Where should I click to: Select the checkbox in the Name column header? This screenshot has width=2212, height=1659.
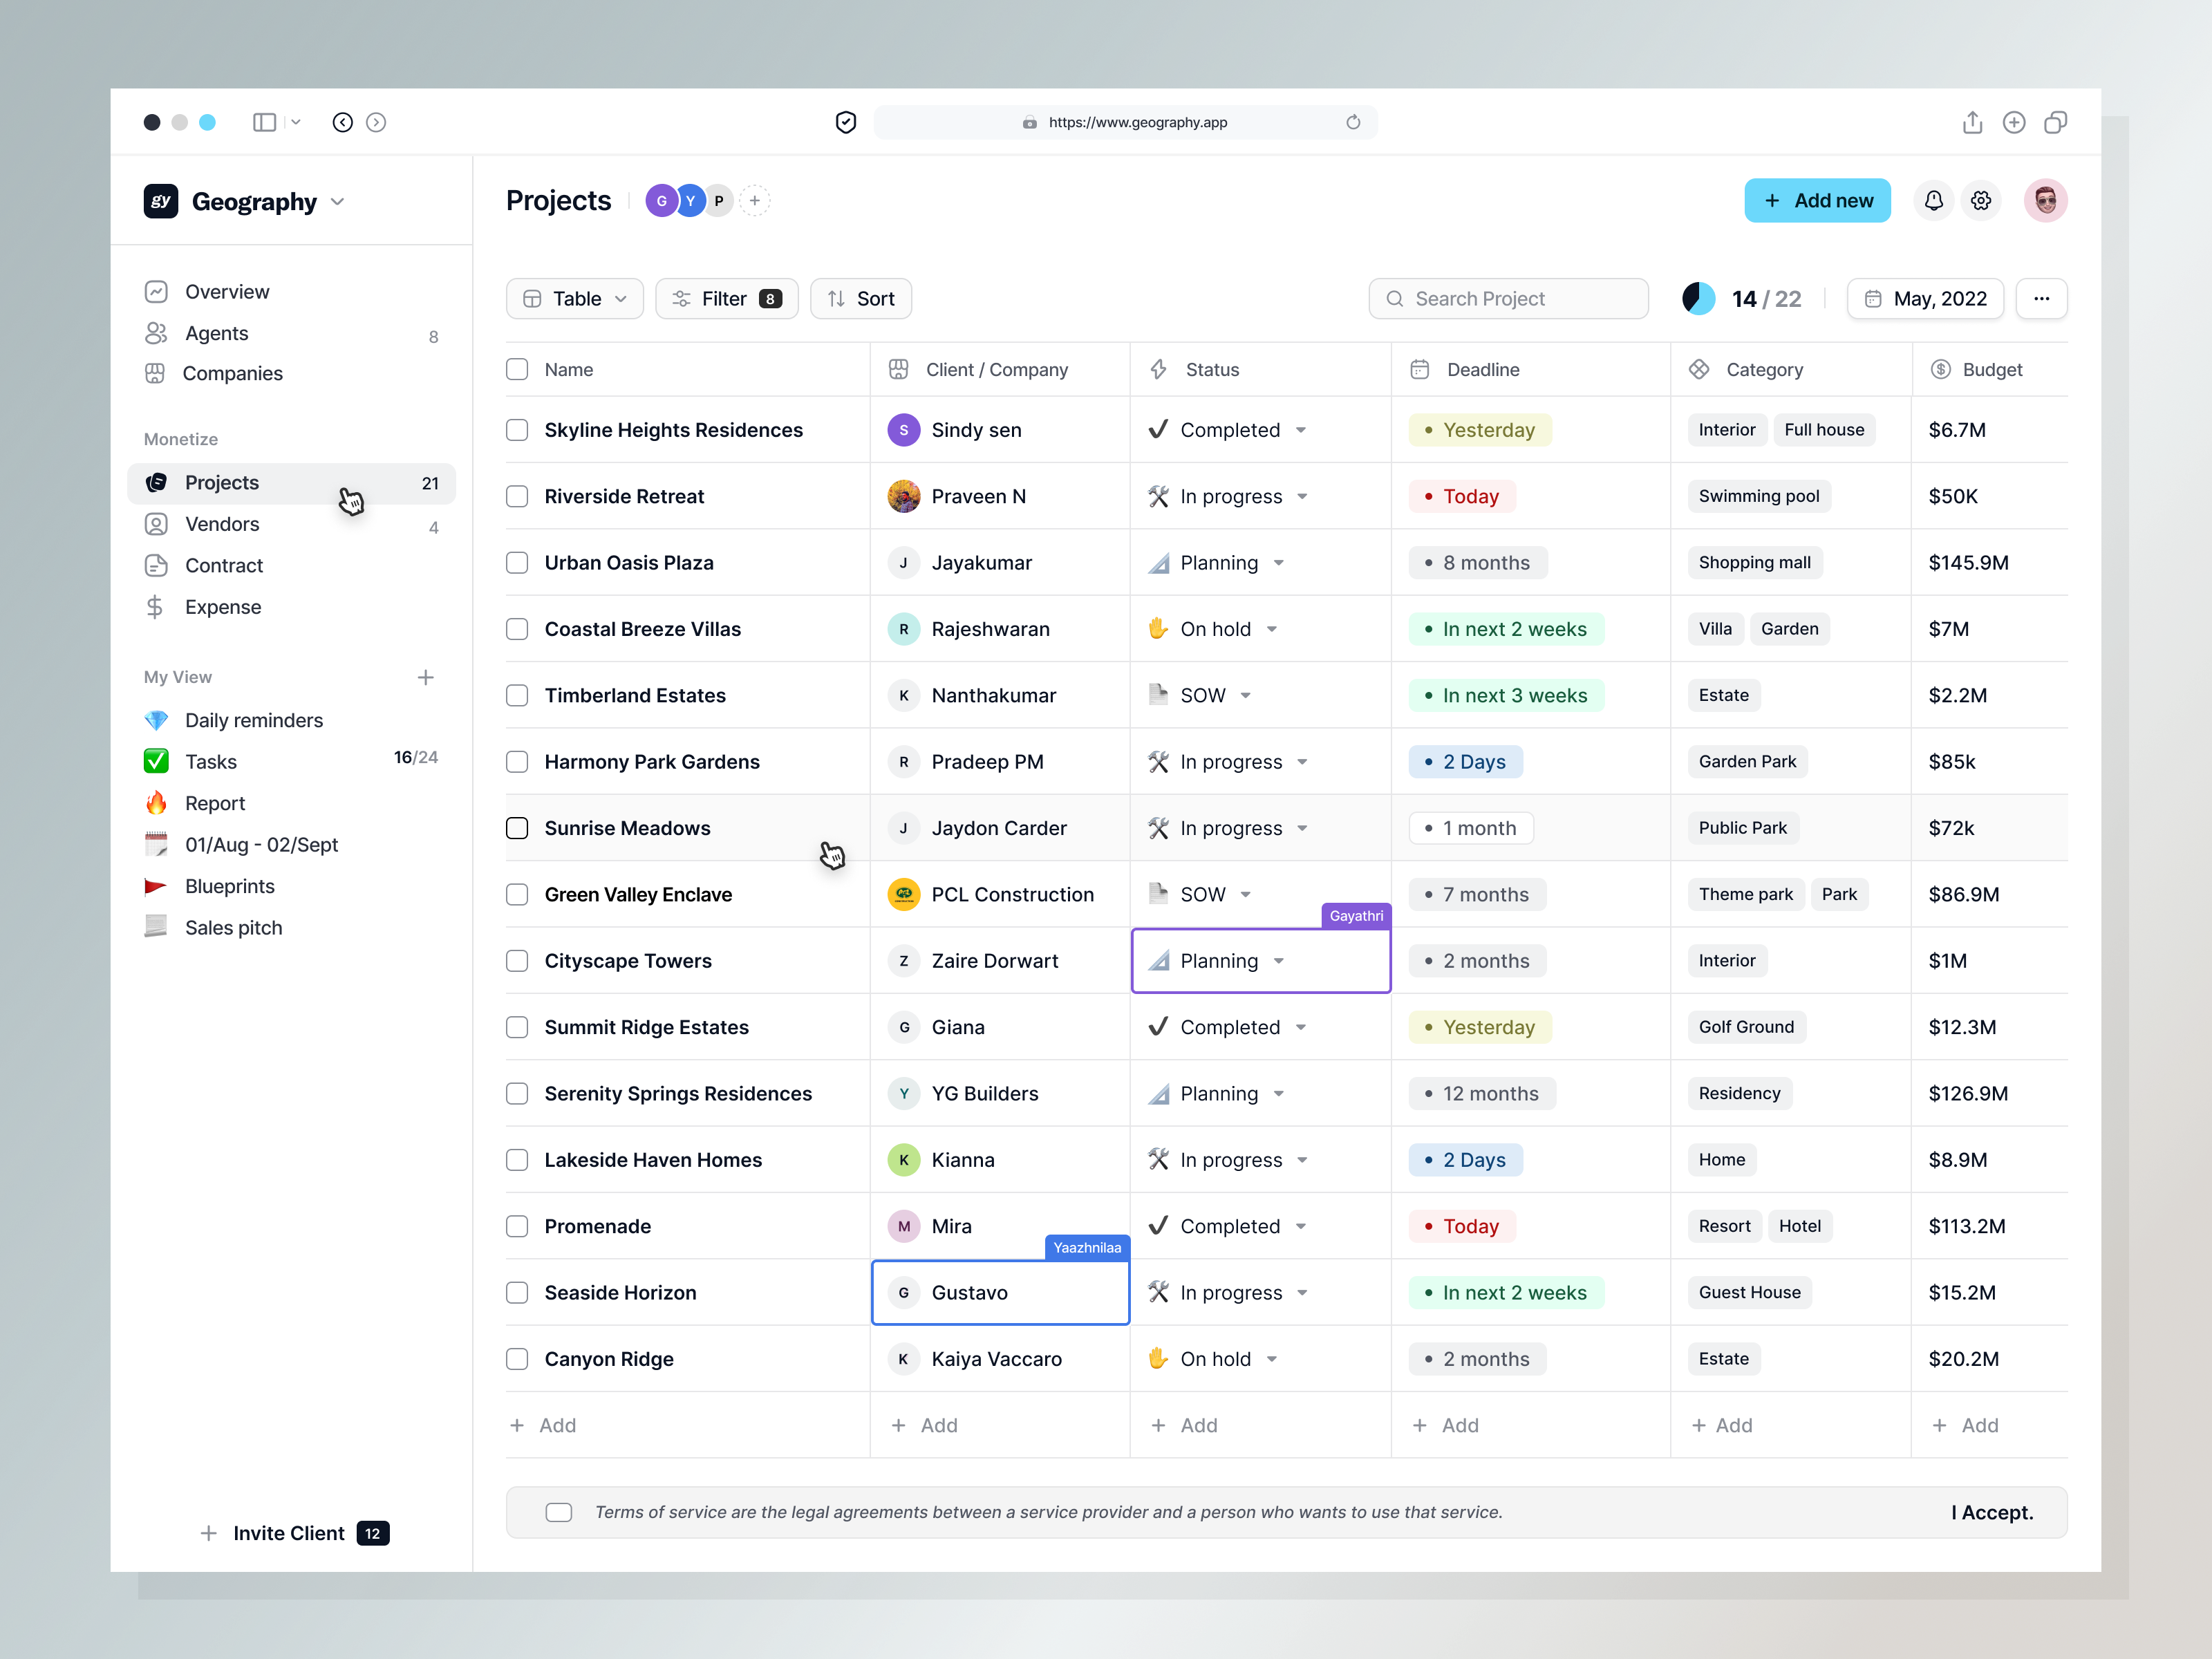517,369
